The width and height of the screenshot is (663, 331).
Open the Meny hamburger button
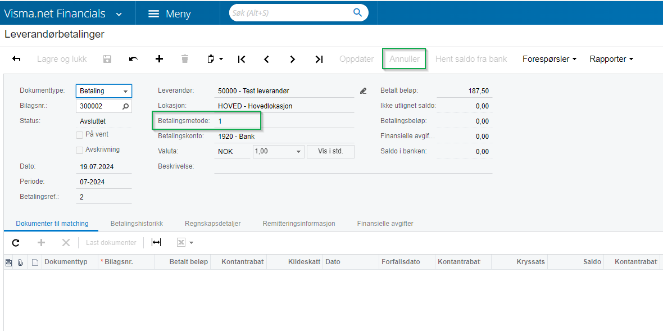(x=170, y=14)
